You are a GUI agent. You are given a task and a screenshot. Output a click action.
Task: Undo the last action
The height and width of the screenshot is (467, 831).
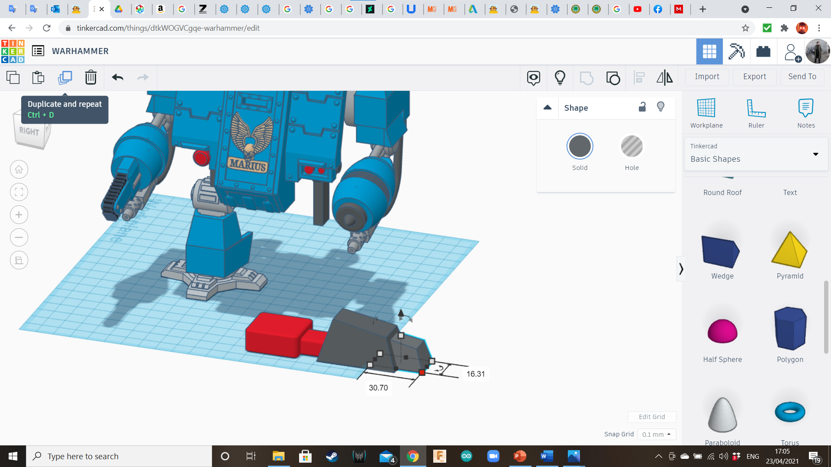point(117,77)
